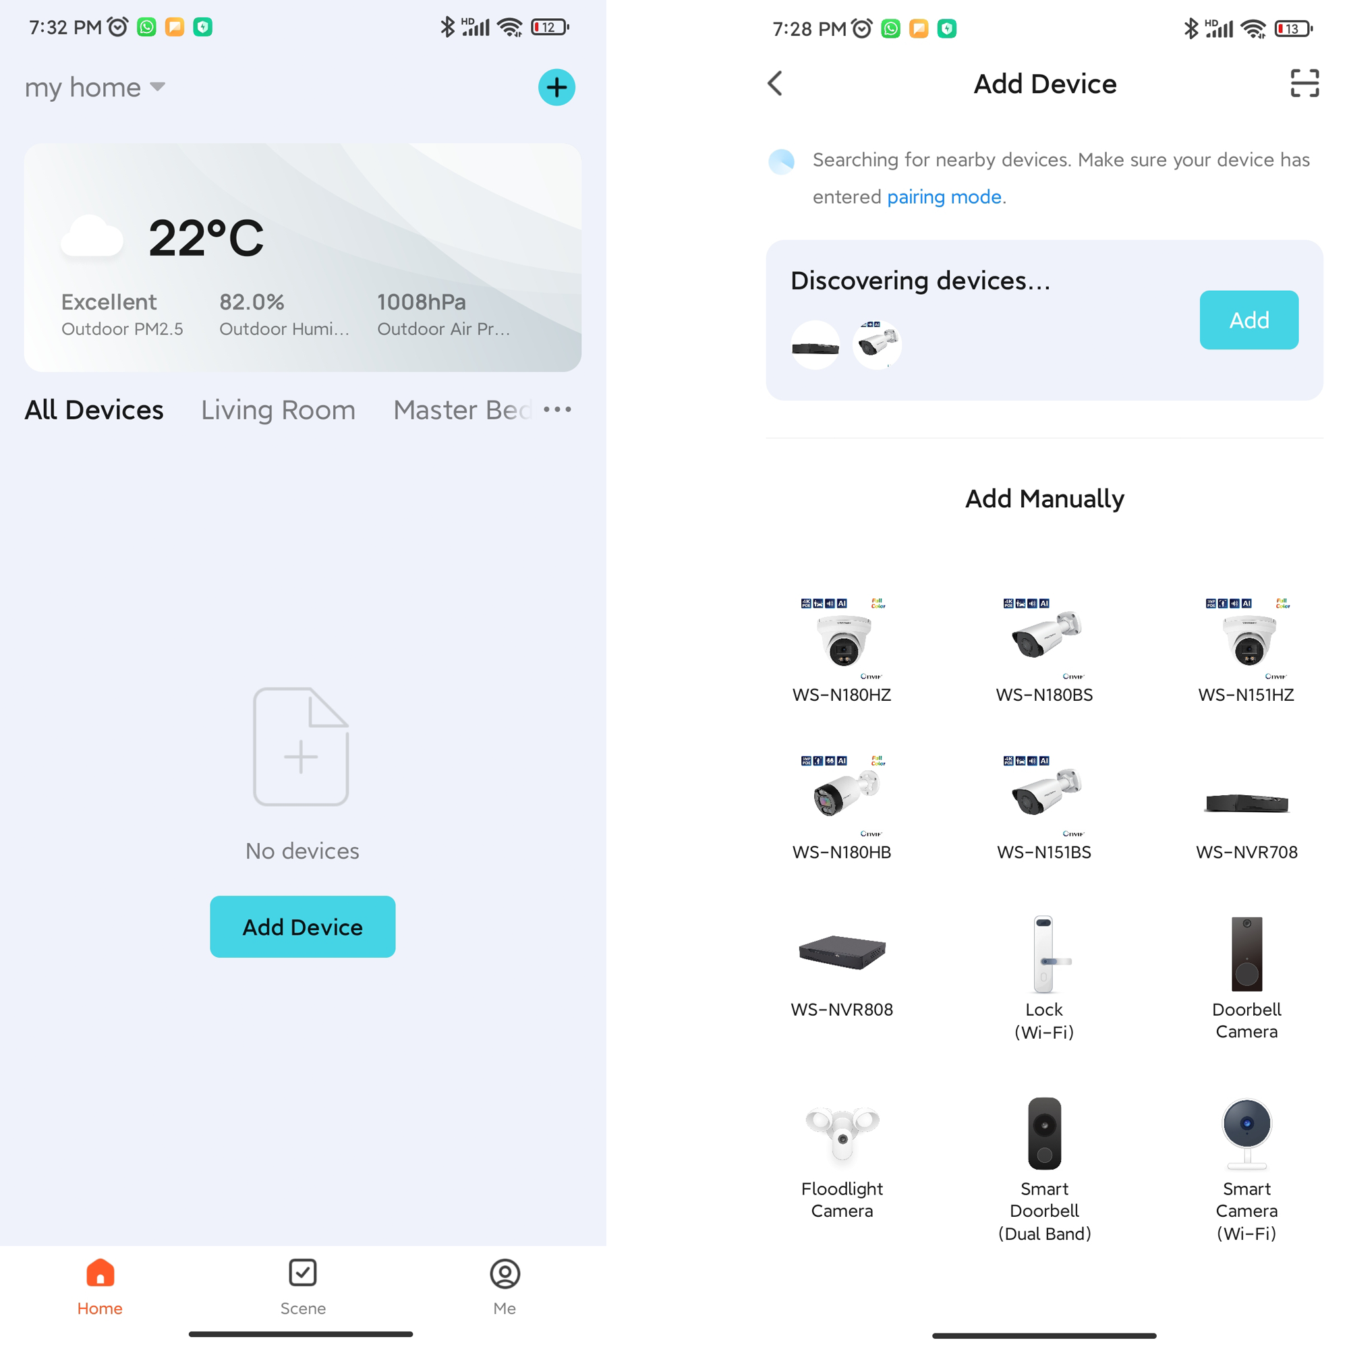Switch to the Living Room tab

click(x=278, y=410)
